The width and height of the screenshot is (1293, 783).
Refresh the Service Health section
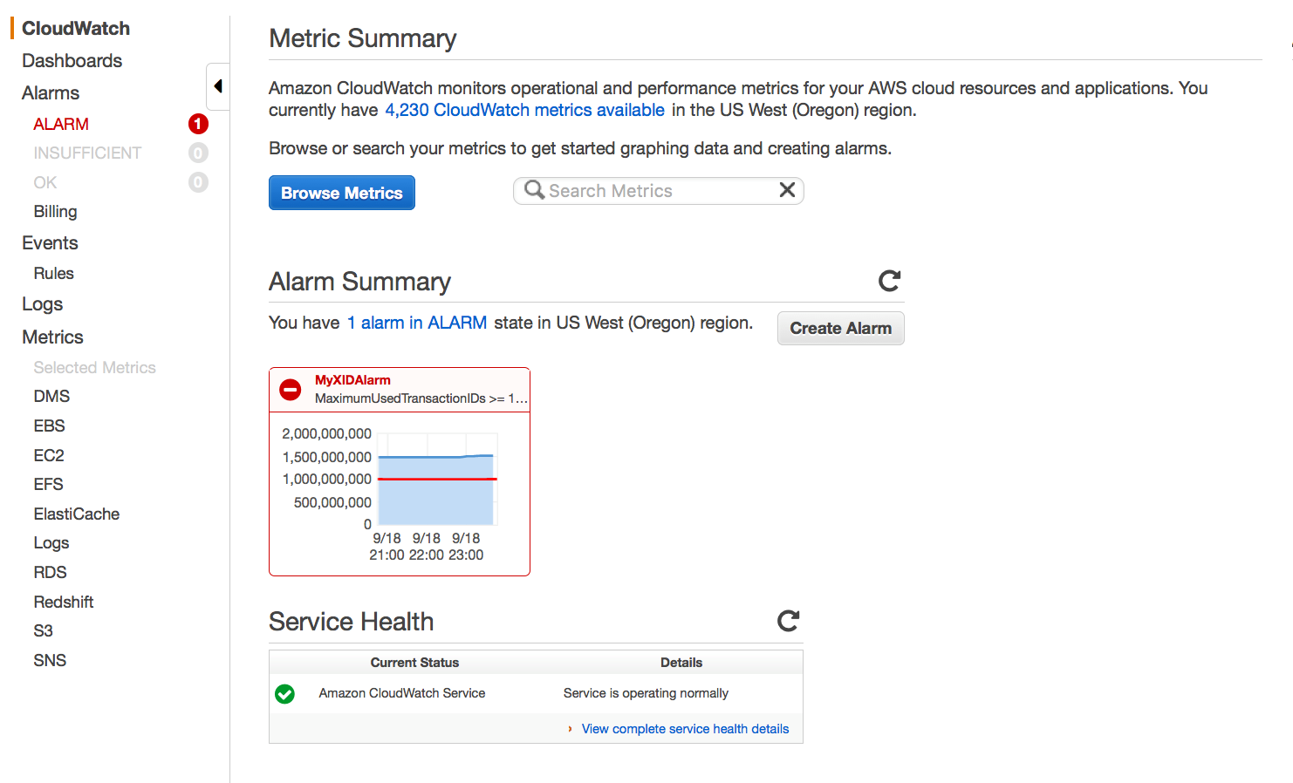click(788, 621)
